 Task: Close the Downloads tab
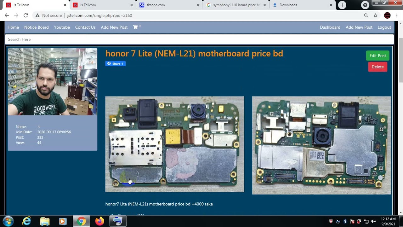click(x=331, y=5)
